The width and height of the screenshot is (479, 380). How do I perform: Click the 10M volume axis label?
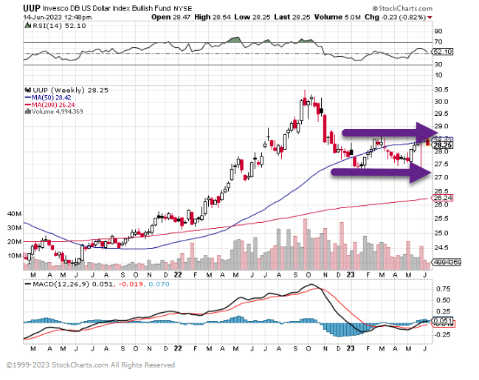14,256
